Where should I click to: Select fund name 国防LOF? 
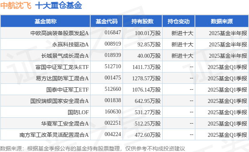point(78,112)
